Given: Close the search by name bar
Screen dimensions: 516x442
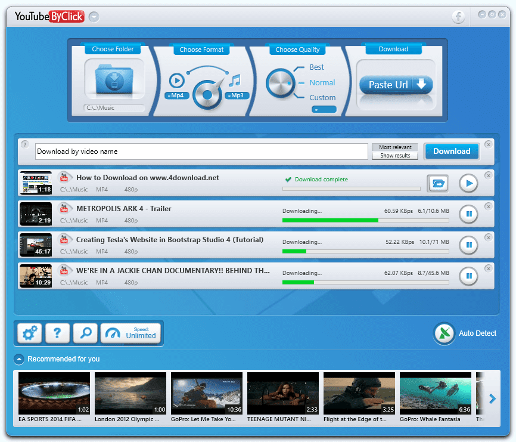Looking at the screenshot, I should tap(489, 144).
